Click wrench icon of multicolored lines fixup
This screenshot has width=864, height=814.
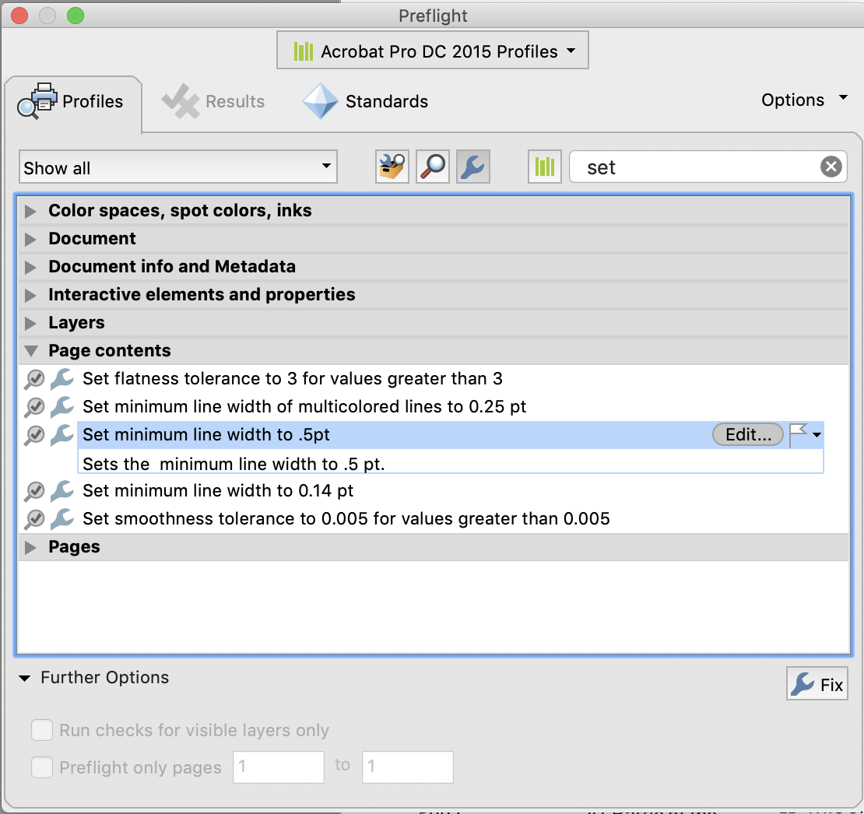coord(61,407)
